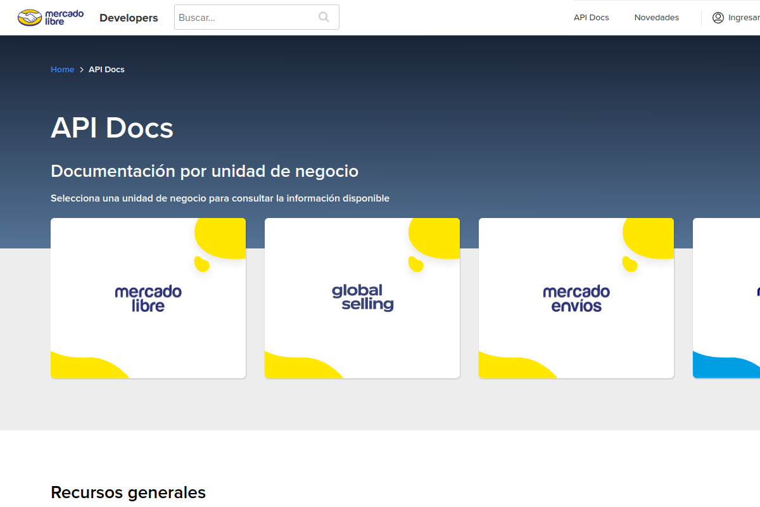
Task: Focus the Buscar search field
Action: (x=256, y=17)
